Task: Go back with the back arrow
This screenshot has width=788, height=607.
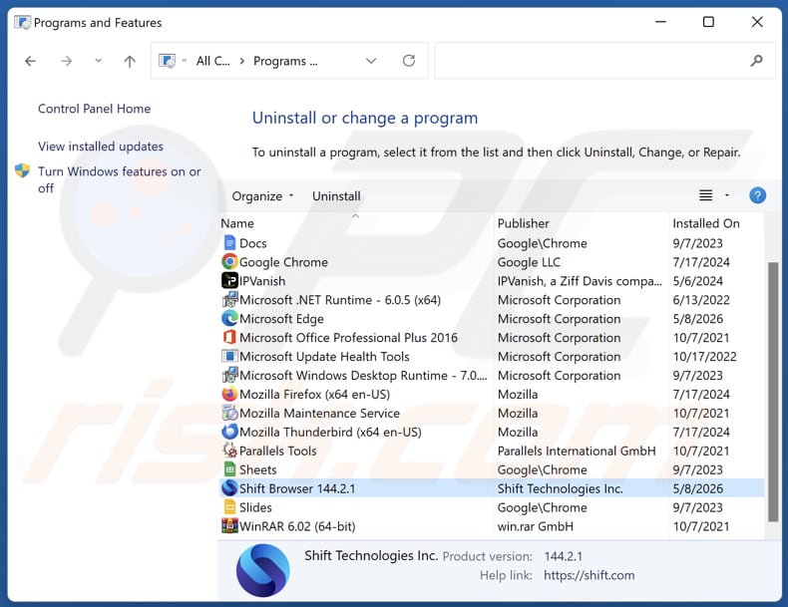Action: pos(30,61)
